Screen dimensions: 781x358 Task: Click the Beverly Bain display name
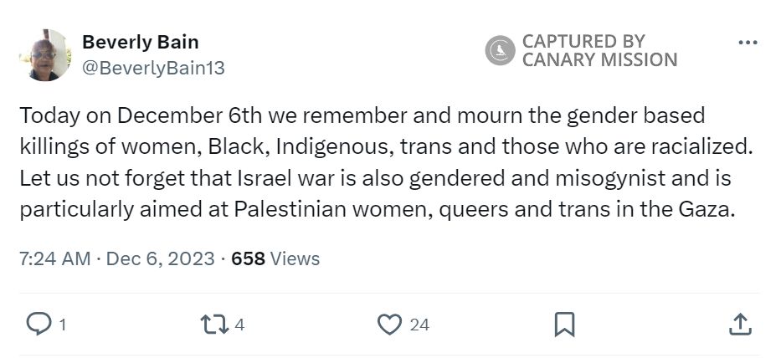pos(141,42)
